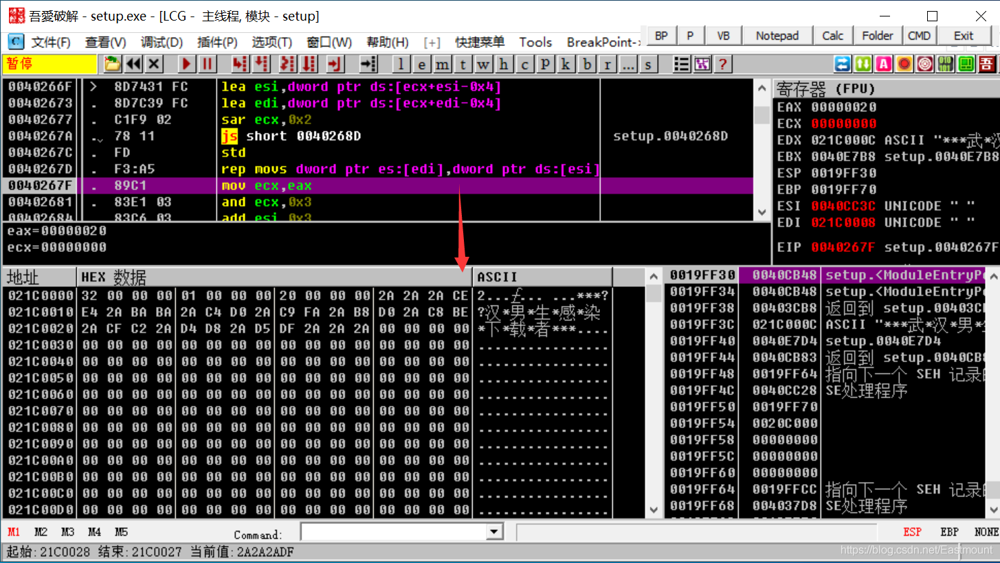1000x563 pixels.
Task: Show the CPU window (c)
Action: click(524, 65)
